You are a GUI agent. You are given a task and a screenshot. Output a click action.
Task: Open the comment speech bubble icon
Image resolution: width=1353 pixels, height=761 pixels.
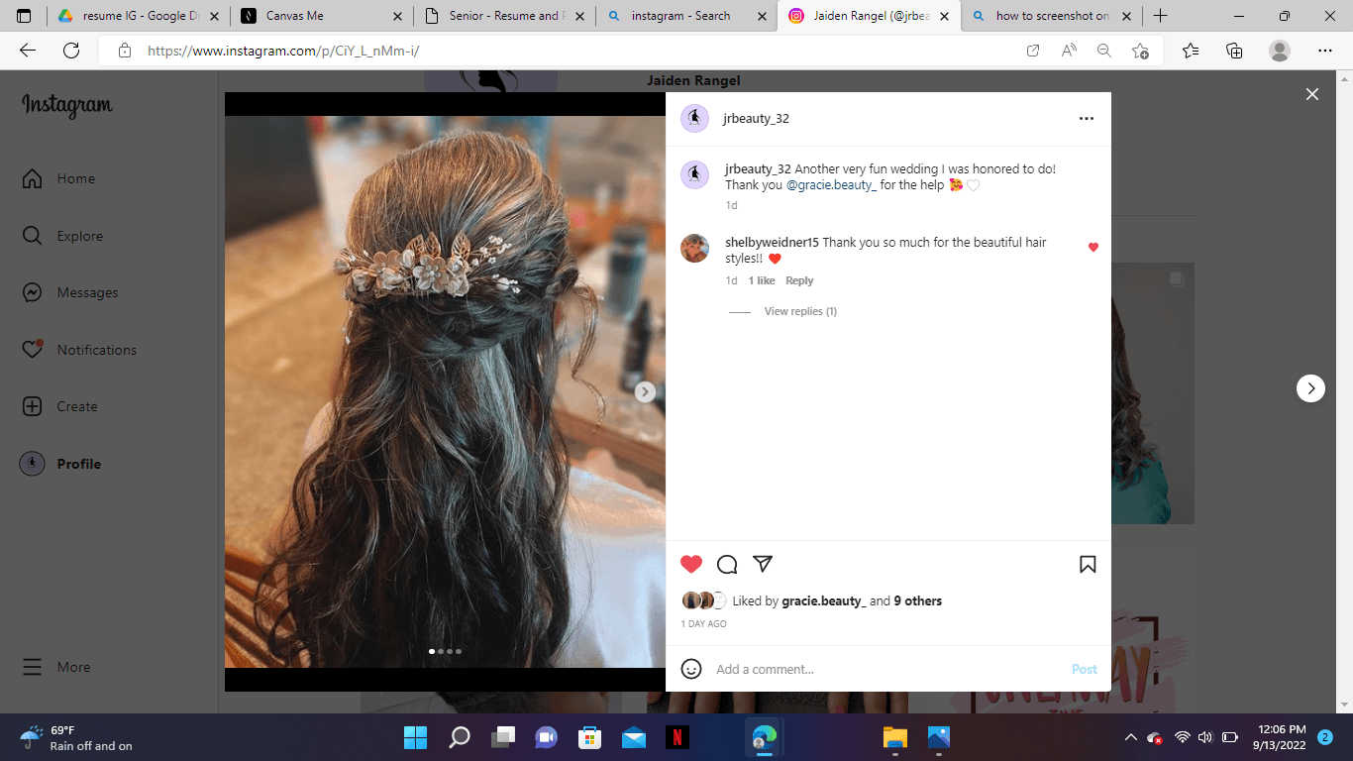(727, 564)
